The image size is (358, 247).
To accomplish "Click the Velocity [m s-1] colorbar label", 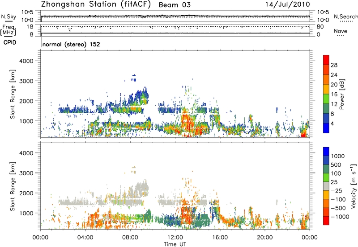I will pyautogui.click(x=354, y=186).
